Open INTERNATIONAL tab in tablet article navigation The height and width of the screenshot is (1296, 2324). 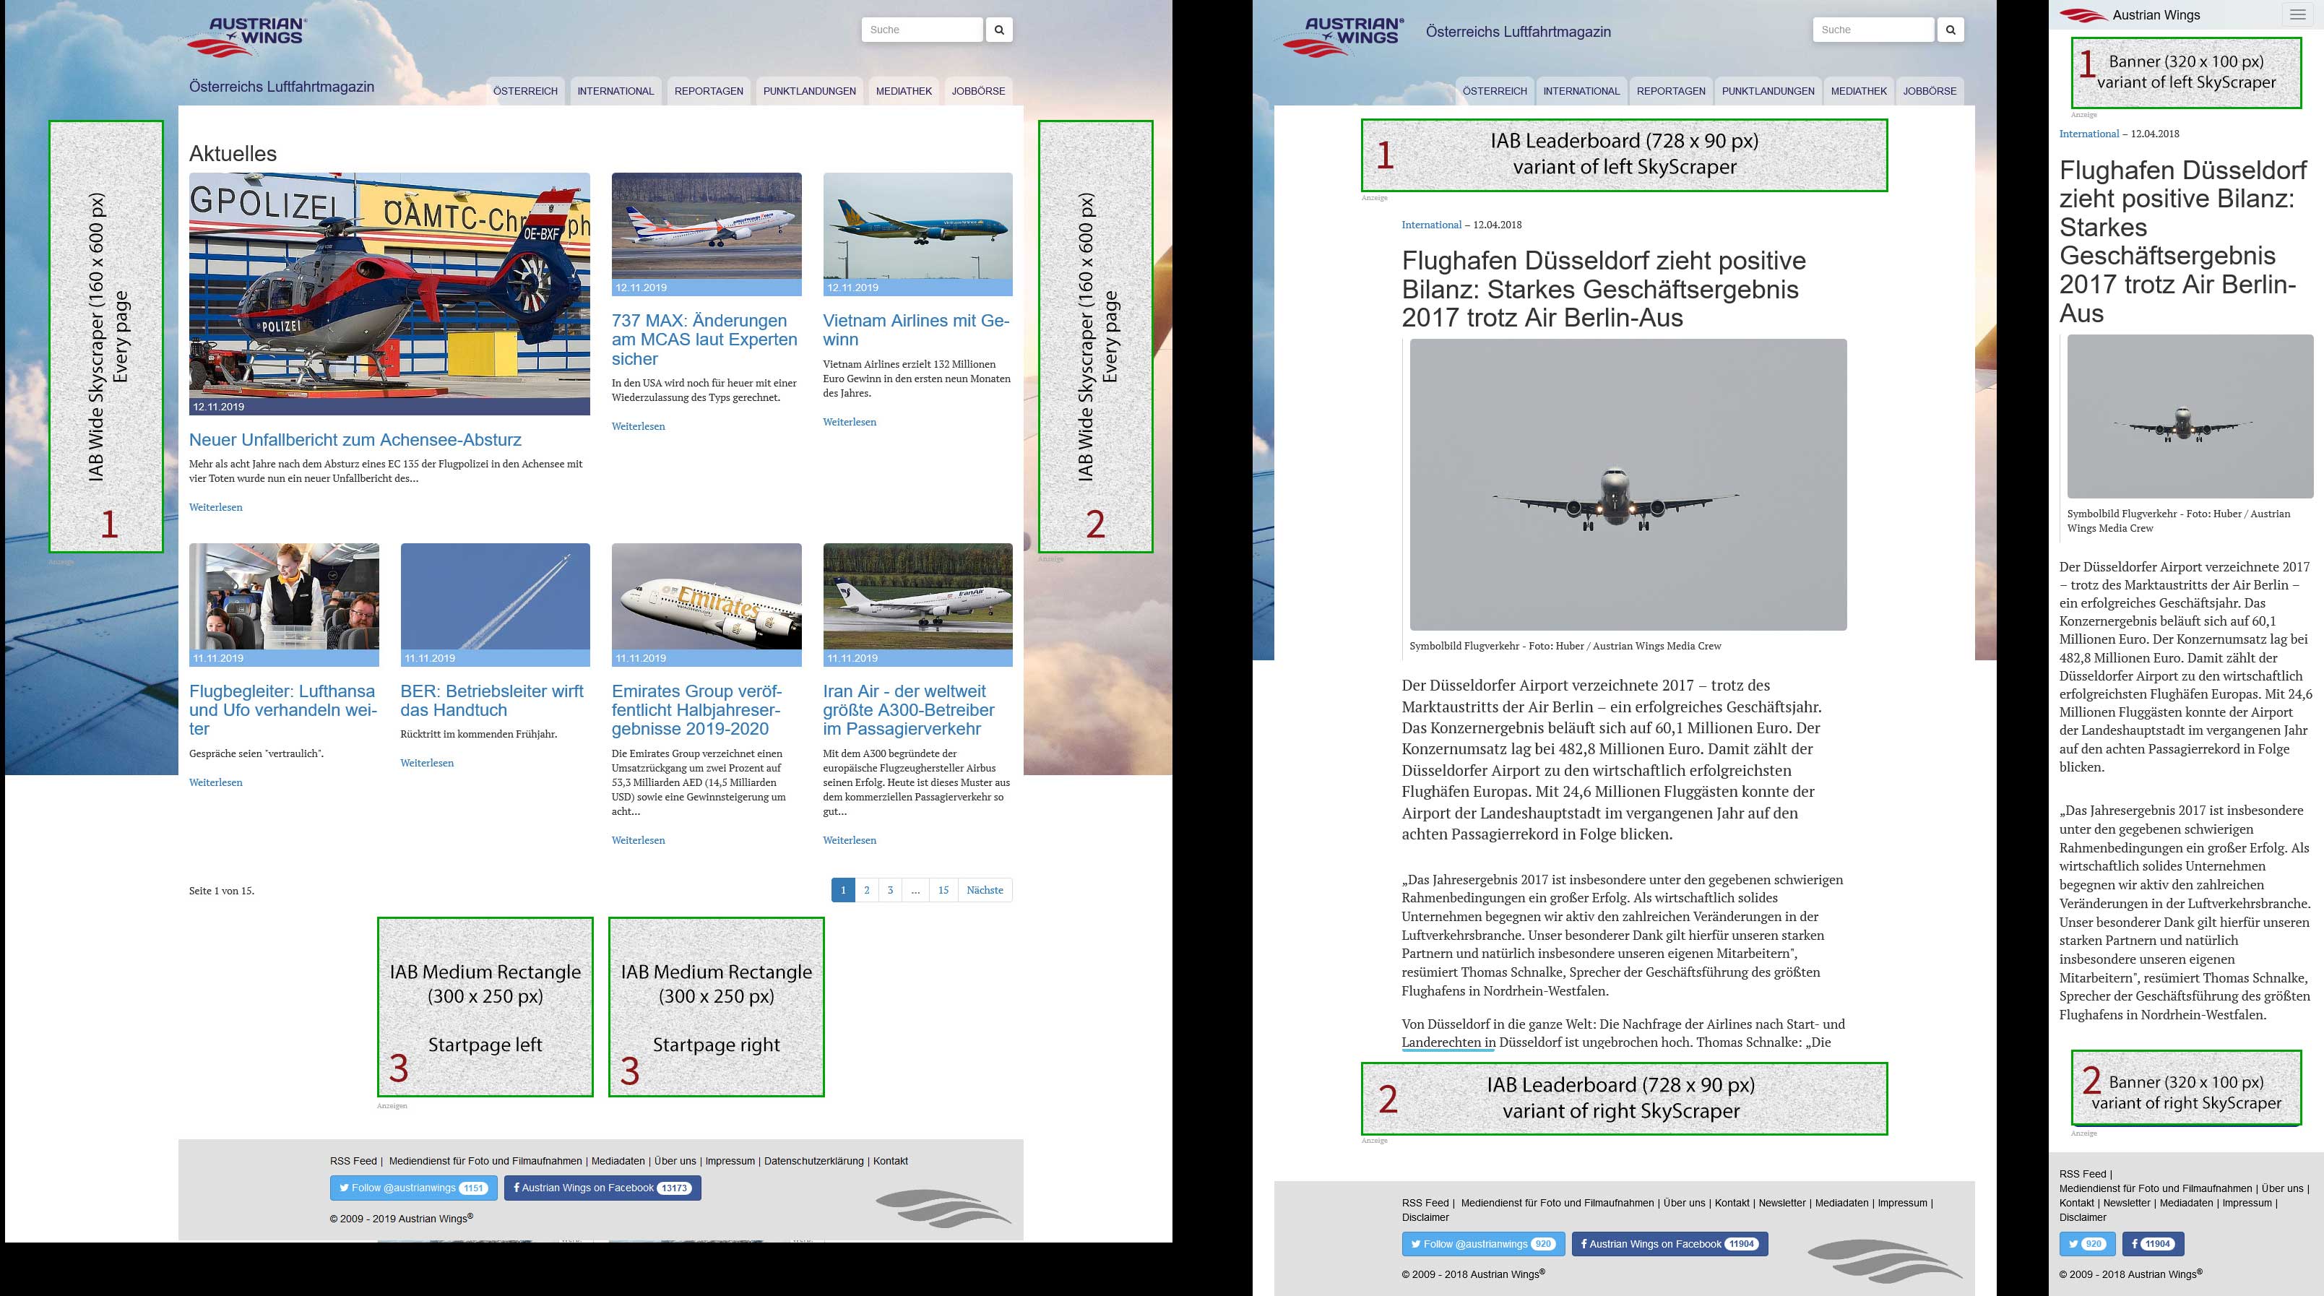click(1581, 91)
